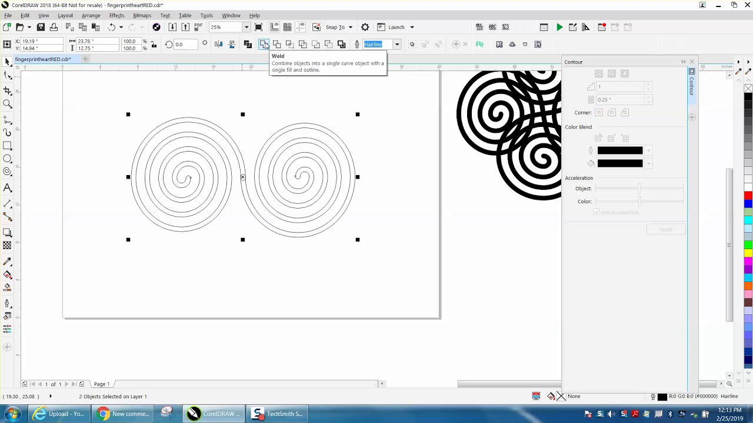The width and height of the screenshot is (753, 423).
Task: Select the Zoom tool in toolbox
Action: click(x=8, y=104)
